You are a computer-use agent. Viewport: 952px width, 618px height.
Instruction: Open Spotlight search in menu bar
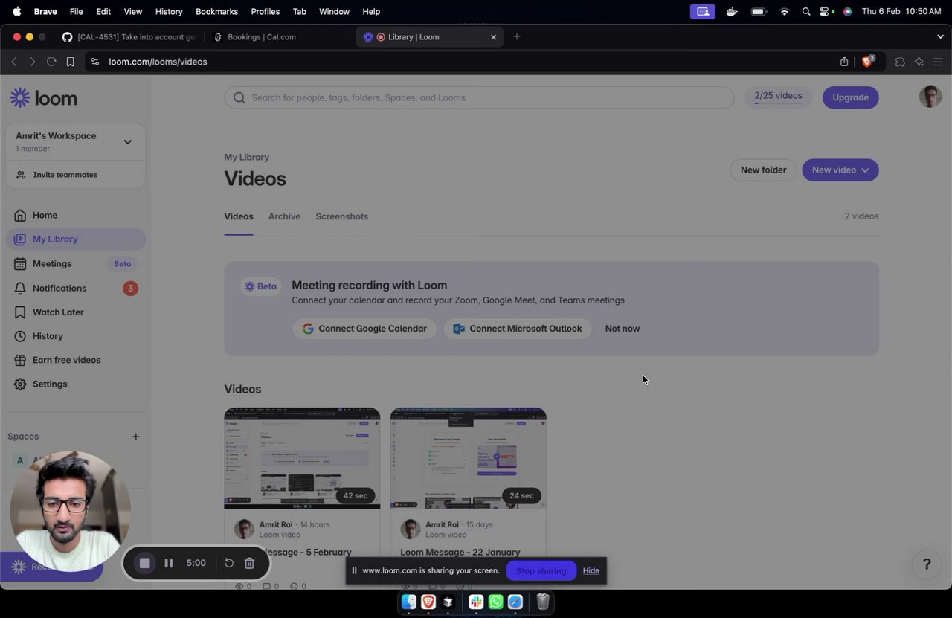click(x=805, y=11)
